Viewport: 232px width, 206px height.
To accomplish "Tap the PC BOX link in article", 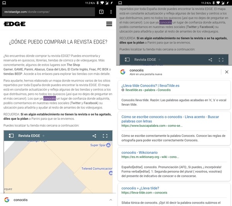I will click(x=103, y=69).
